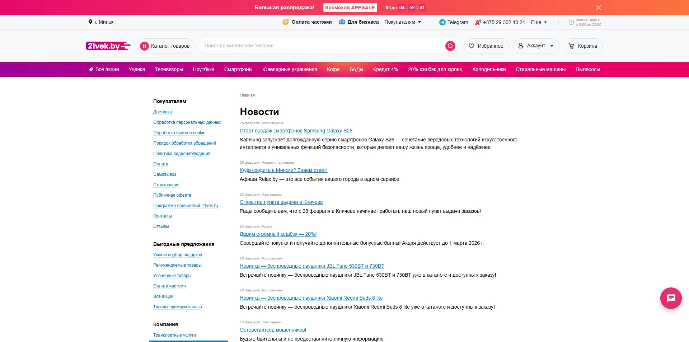
Task: Select Смартфоны in the promo bar
Action: 238,70
